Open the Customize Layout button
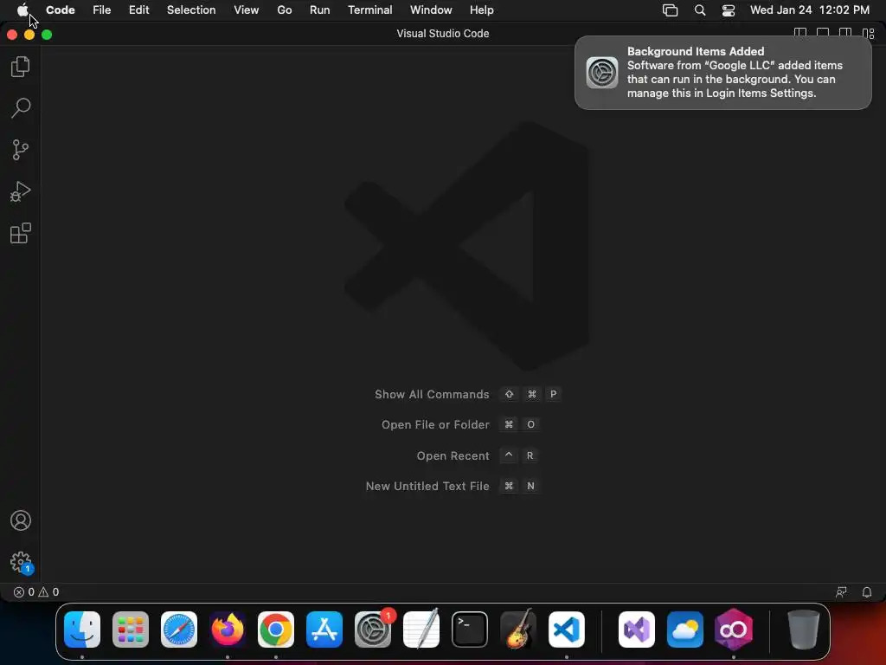 pyautogui.click(x=868, y=34)
